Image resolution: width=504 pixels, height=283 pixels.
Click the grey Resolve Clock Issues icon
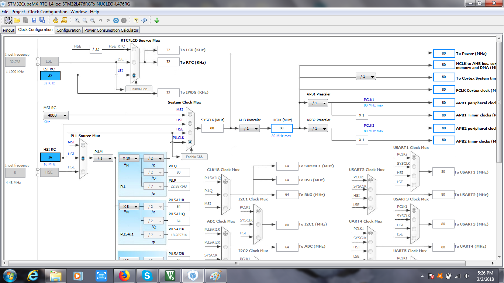click(124, 20)
